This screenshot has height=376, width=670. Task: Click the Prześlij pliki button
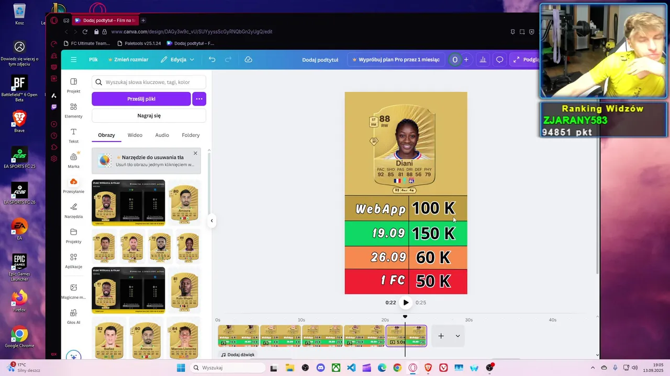point(141,99)
